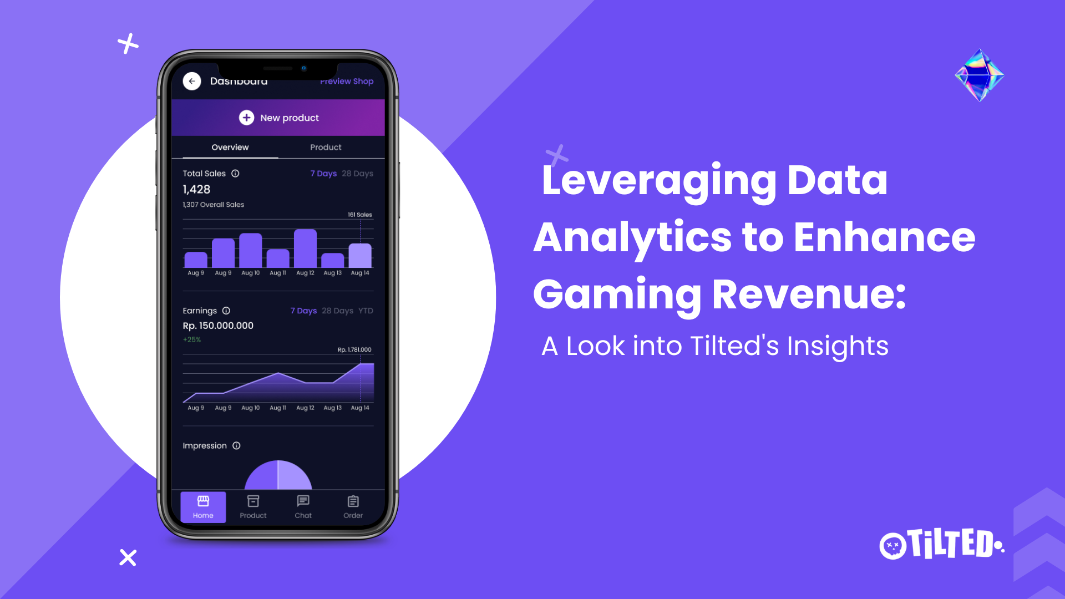Select the YTD toggle for Earnings
The image size is (1065, 599).
pyautogui.click(x=366, y=311)
